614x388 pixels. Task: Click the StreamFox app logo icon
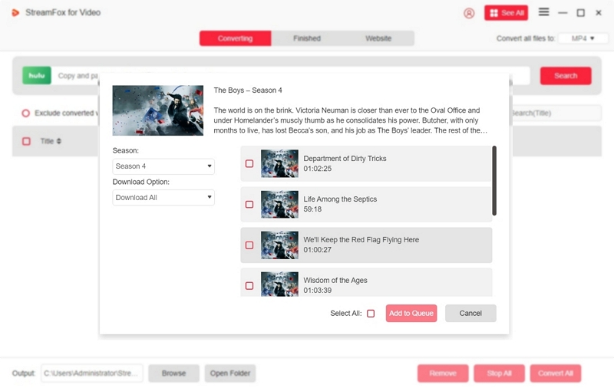pos(15,13)
